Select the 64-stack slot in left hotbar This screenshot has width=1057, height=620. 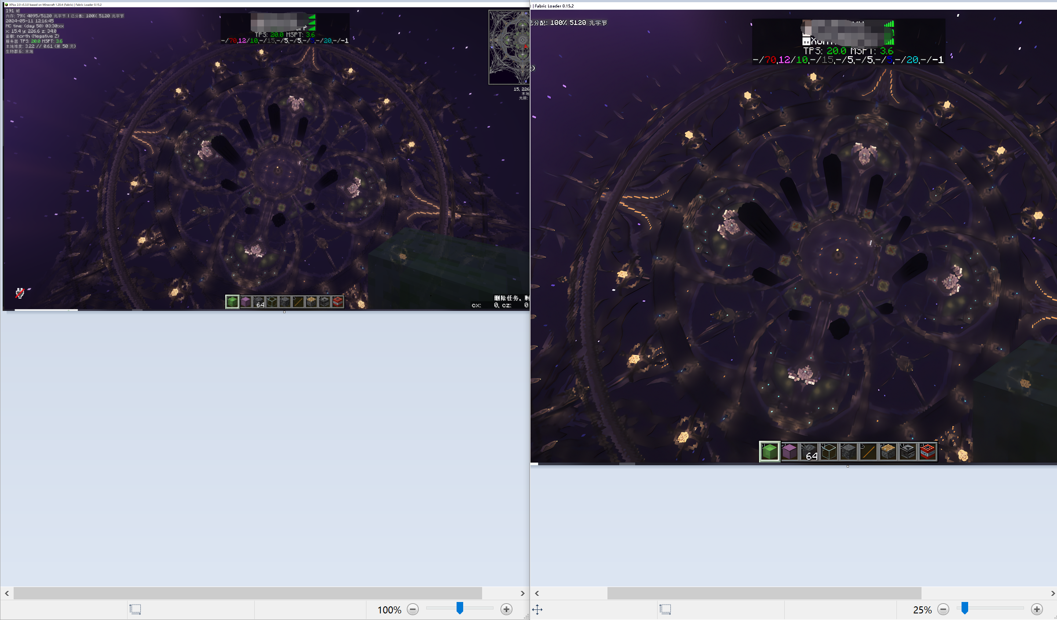point(259,302)
